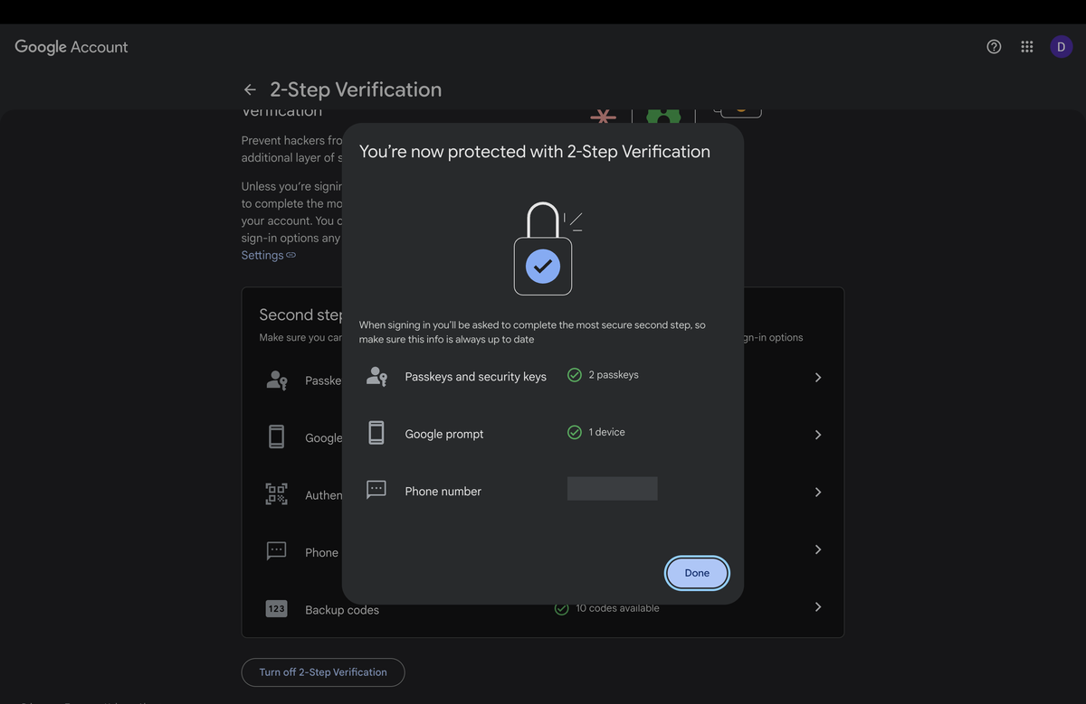Click the background Google prompt phone icon
The height and width of the screenshot is (704, 1086).
(x=277, y=436)
